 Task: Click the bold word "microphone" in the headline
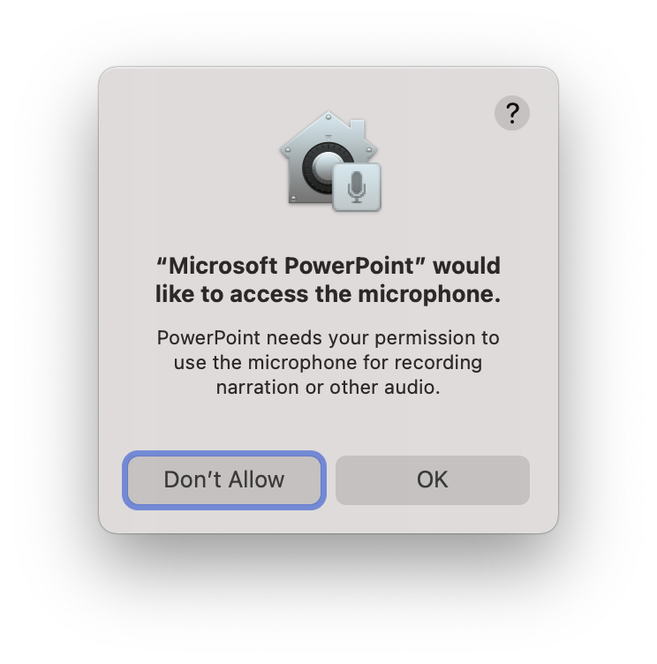[x=426, y=294]
